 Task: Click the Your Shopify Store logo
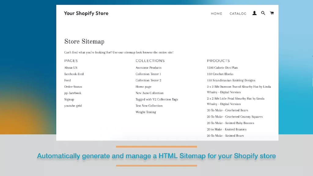click(x=86, y=13)
